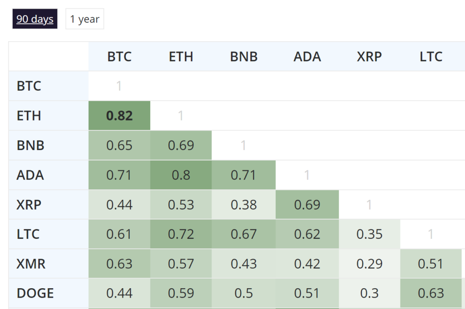
Task: Click the bold 0.82 ETH/BTC correlation cell
Action: point(119,116)
